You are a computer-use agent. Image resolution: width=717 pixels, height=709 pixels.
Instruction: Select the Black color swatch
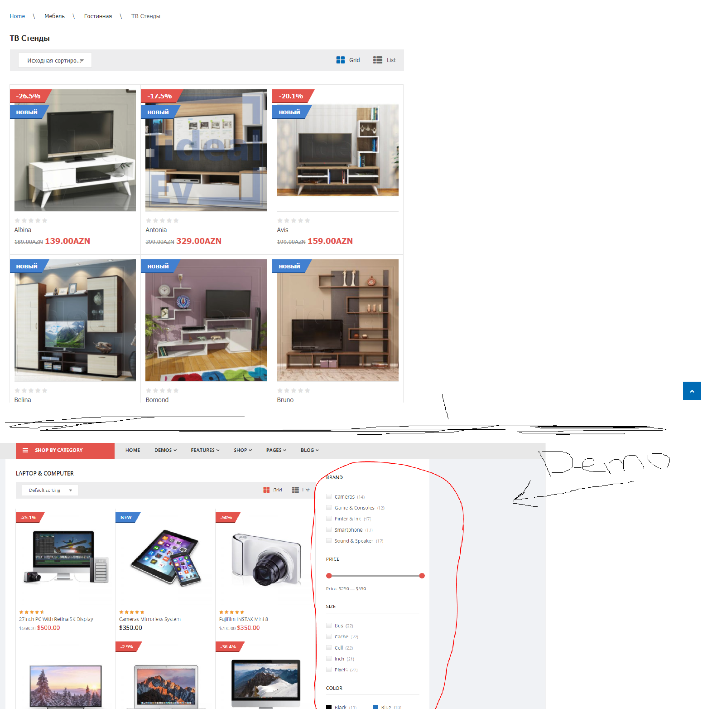[329, 707]
